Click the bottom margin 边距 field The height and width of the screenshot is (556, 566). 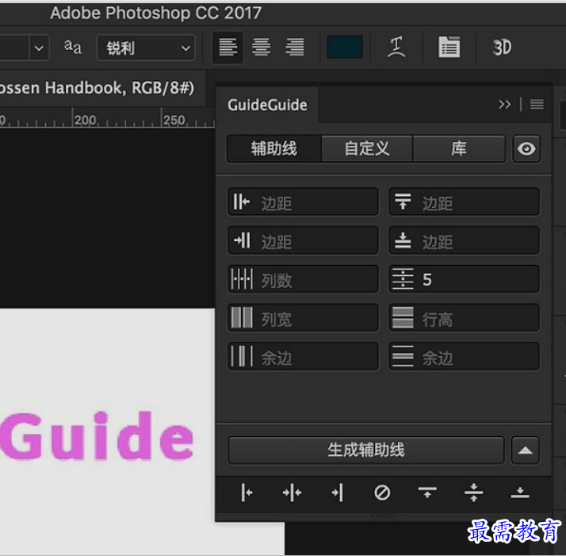click(x=465, y=240)
